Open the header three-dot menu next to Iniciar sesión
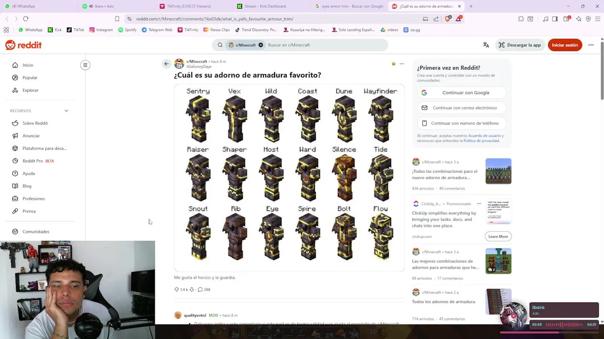 [591, 45]
